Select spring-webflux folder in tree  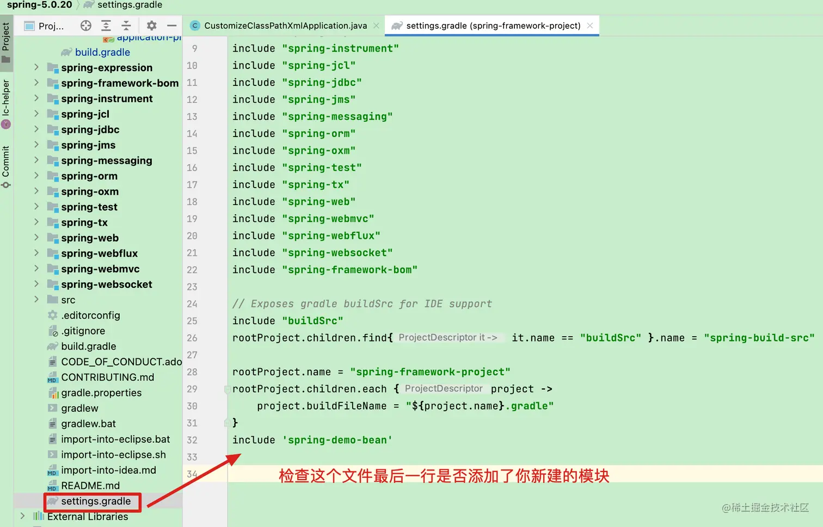click(x=100, y=253)
